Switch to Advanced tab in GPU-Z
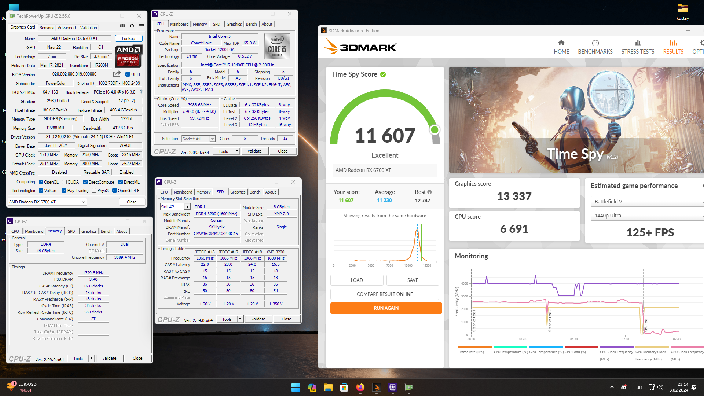 pos(67,28)
